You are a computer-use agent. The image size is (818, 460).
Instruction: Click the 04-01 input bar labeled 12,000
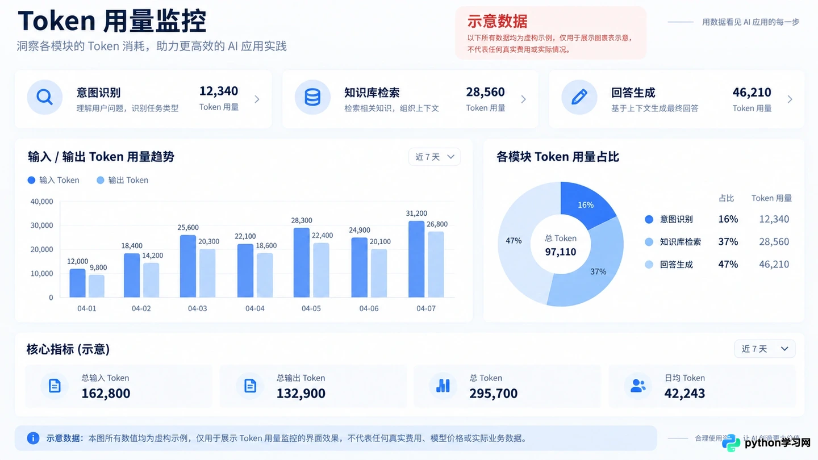click(x=78, y=283)
